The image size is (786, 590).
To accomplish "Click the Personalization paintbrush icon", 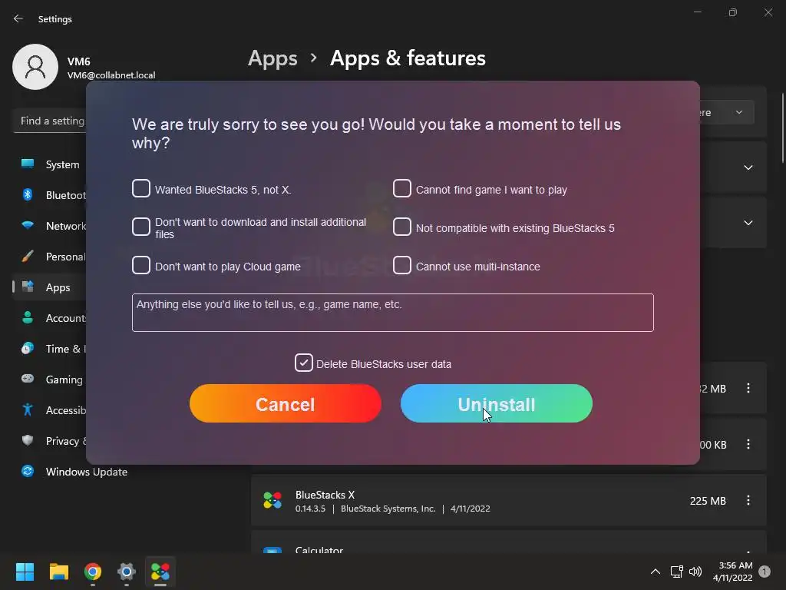I will click(28, 256).
